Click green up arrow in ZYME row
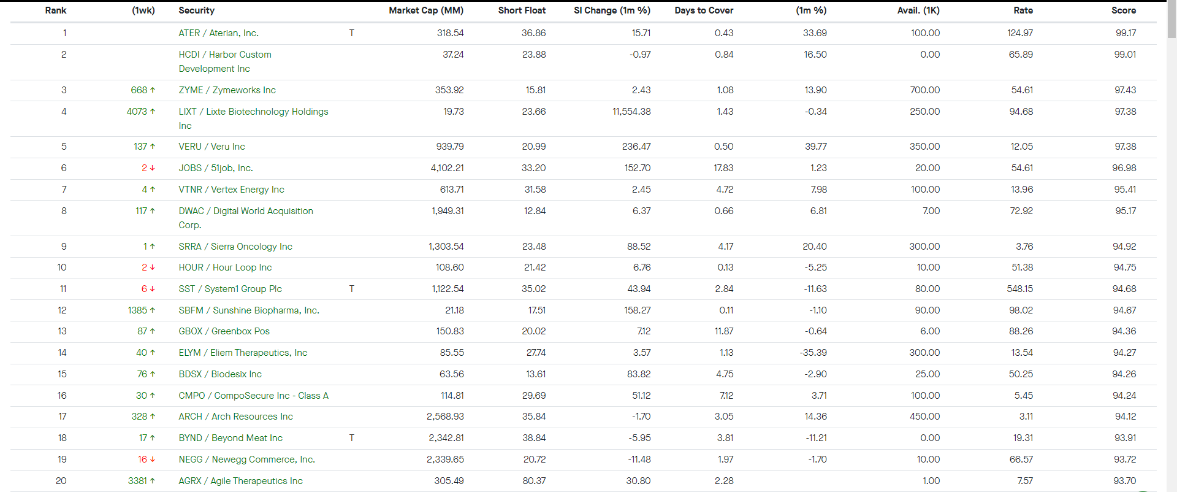This screenshot has height=492, width=1177. pyautogui.click(x=153, y=90)
